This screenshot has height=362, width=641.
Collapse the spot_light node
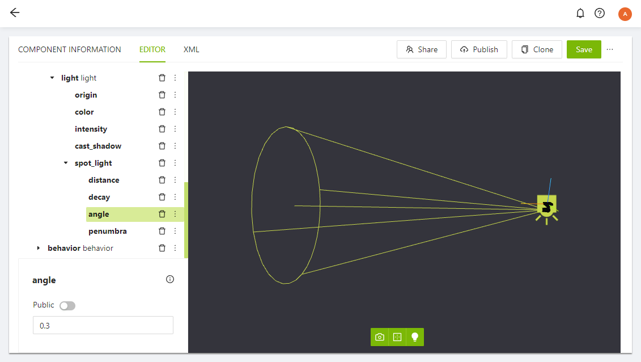coord(65,163)
